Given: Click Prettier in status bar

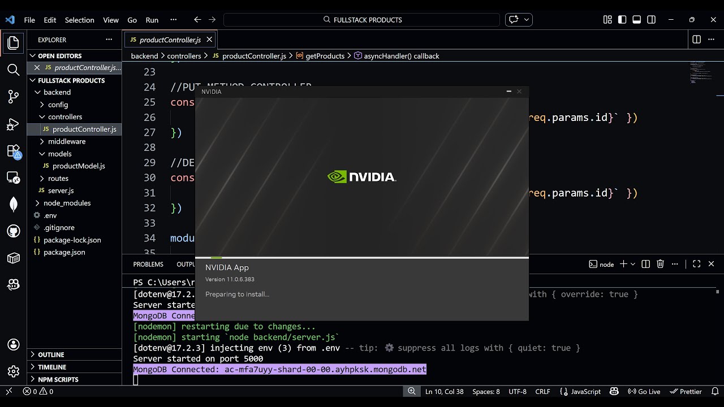Looking at the screenshot, I should (x=686, y=391).
